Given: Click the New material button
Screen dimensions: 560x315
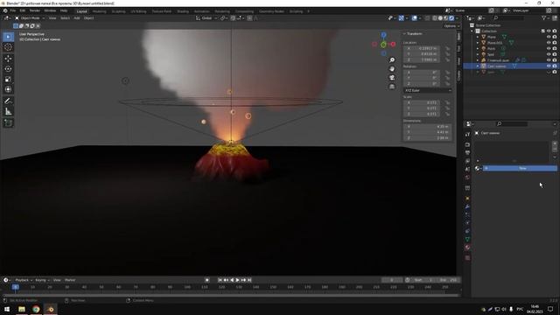Looking at the screenshot, I should pos(520,168).
